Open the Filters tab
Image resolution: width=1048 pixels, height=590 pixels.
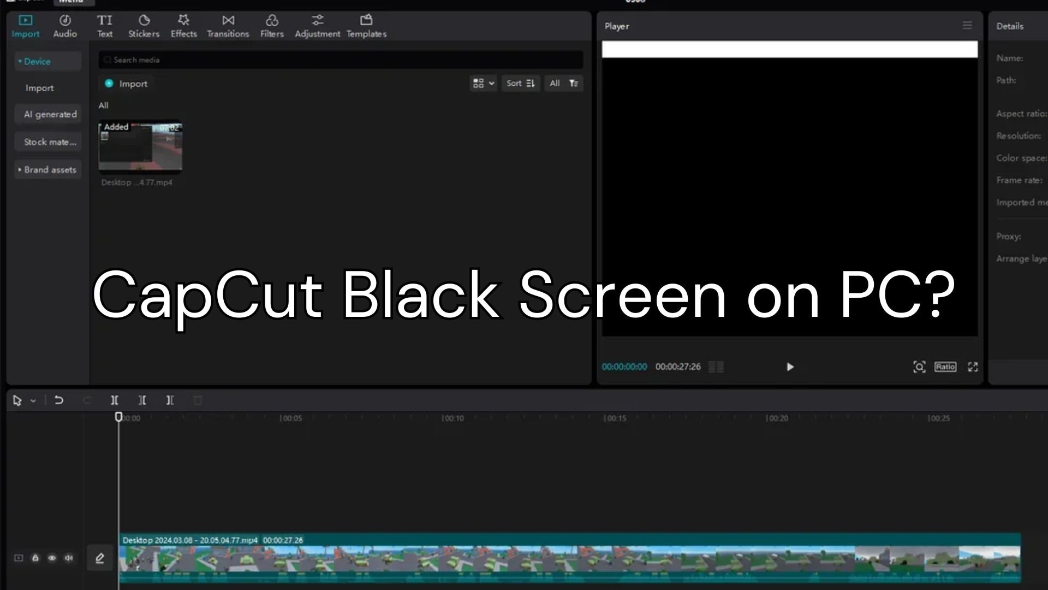click(x=272, y=26)
